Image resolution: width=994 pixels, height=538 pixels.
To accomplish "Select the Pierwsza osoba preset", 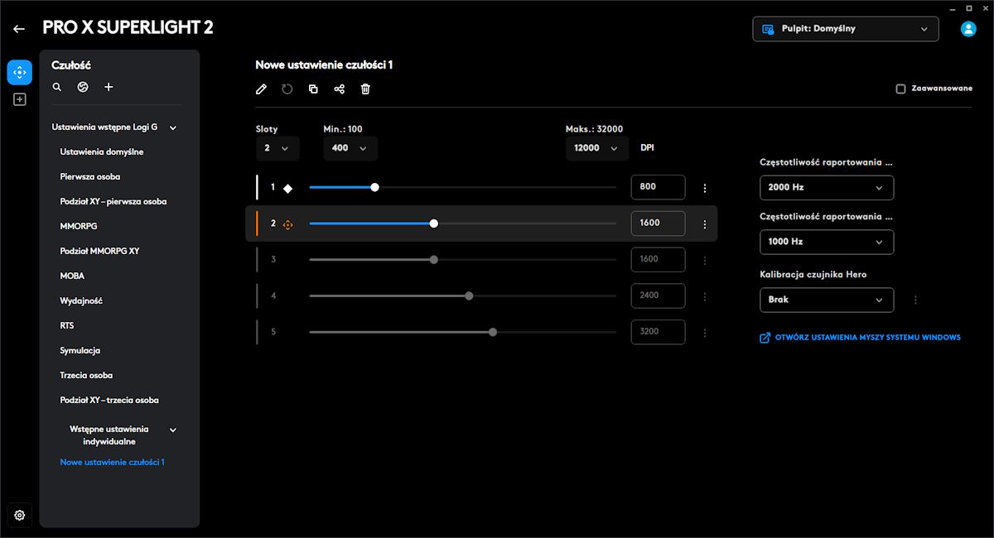I will pos(90,176).
